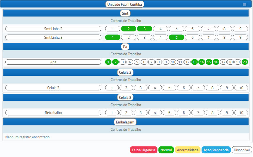Click the green Normal legend badge
The width and height of the screenshot is (253, 157).
[x=166, y=150]
